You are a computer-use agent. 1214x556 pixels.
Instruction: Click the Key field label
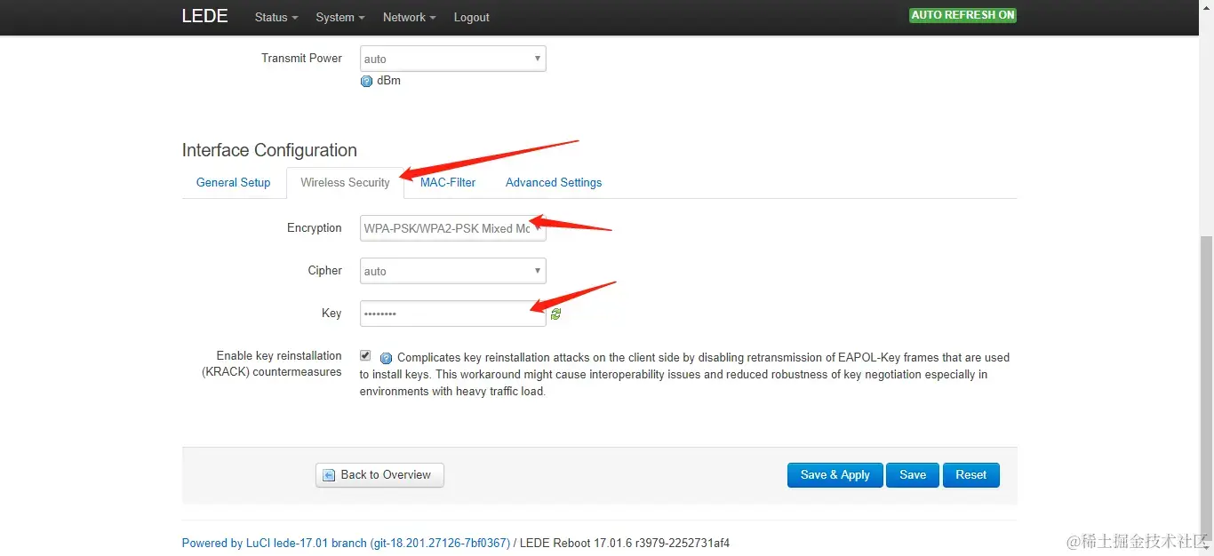point(331,314)
